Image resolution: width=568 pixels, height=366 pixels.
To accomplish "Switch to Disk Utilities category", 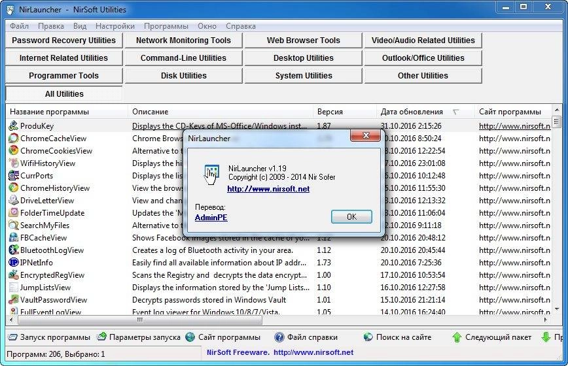I will coord(183,76).
